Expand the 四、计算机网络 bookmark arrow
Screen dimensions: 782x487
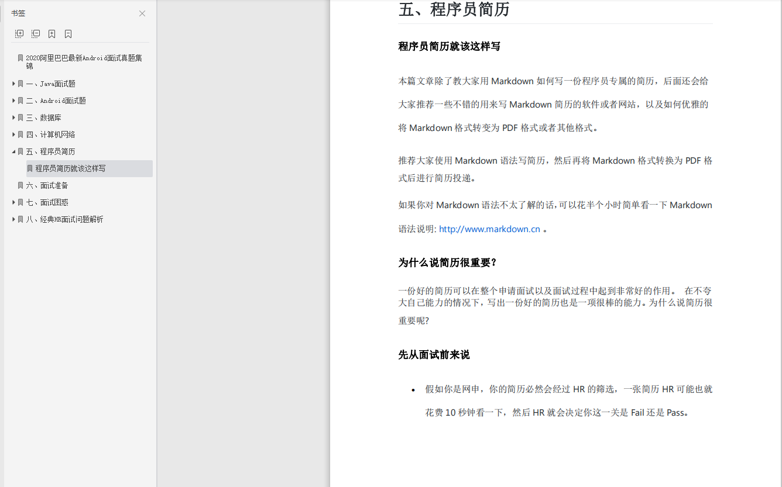13,134
